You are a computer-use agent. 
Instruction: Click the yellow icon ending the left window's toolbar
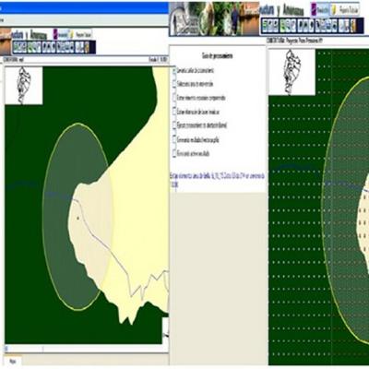(x=87, y=47)
